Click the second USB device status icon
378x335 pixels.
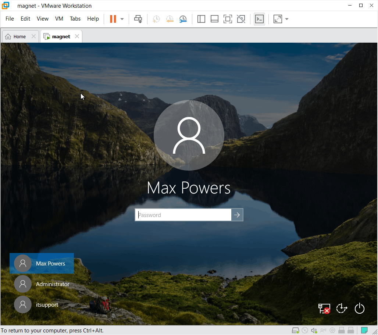point(350,330)
